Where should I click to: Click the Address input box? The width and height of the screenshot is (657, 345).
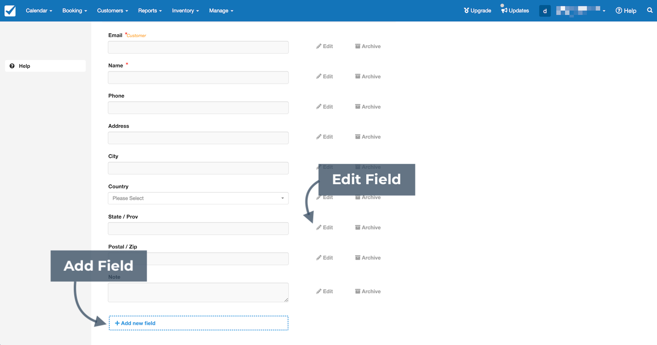(x=198, y=138)
